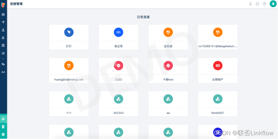Click the teal icon above fenshi007
278x139 pixels.
(x=218, y=99)
